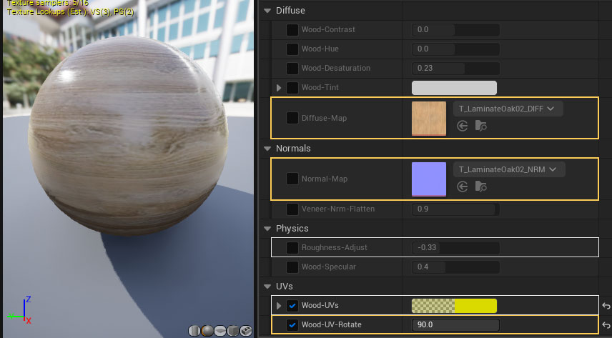
Task: Enable the Roughness-Adjust override checkbox
Action: (x=292, y=247)
